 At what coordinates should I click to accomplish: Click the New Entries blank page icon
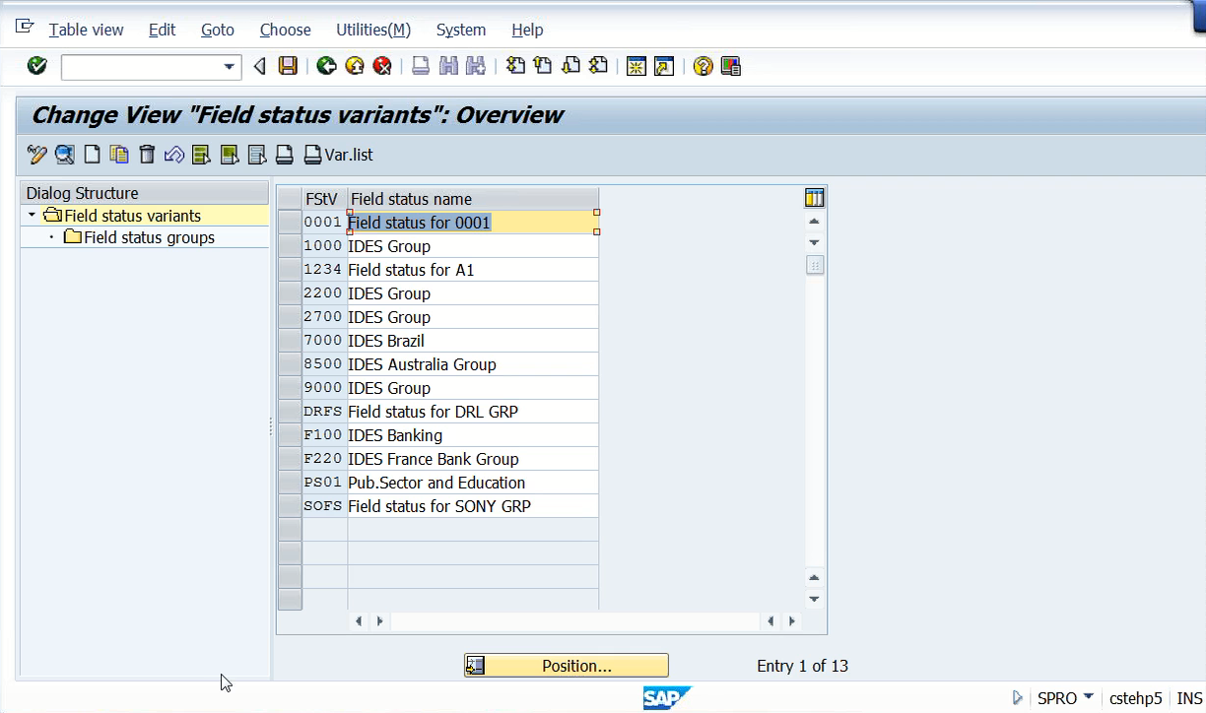pos(92,155)
